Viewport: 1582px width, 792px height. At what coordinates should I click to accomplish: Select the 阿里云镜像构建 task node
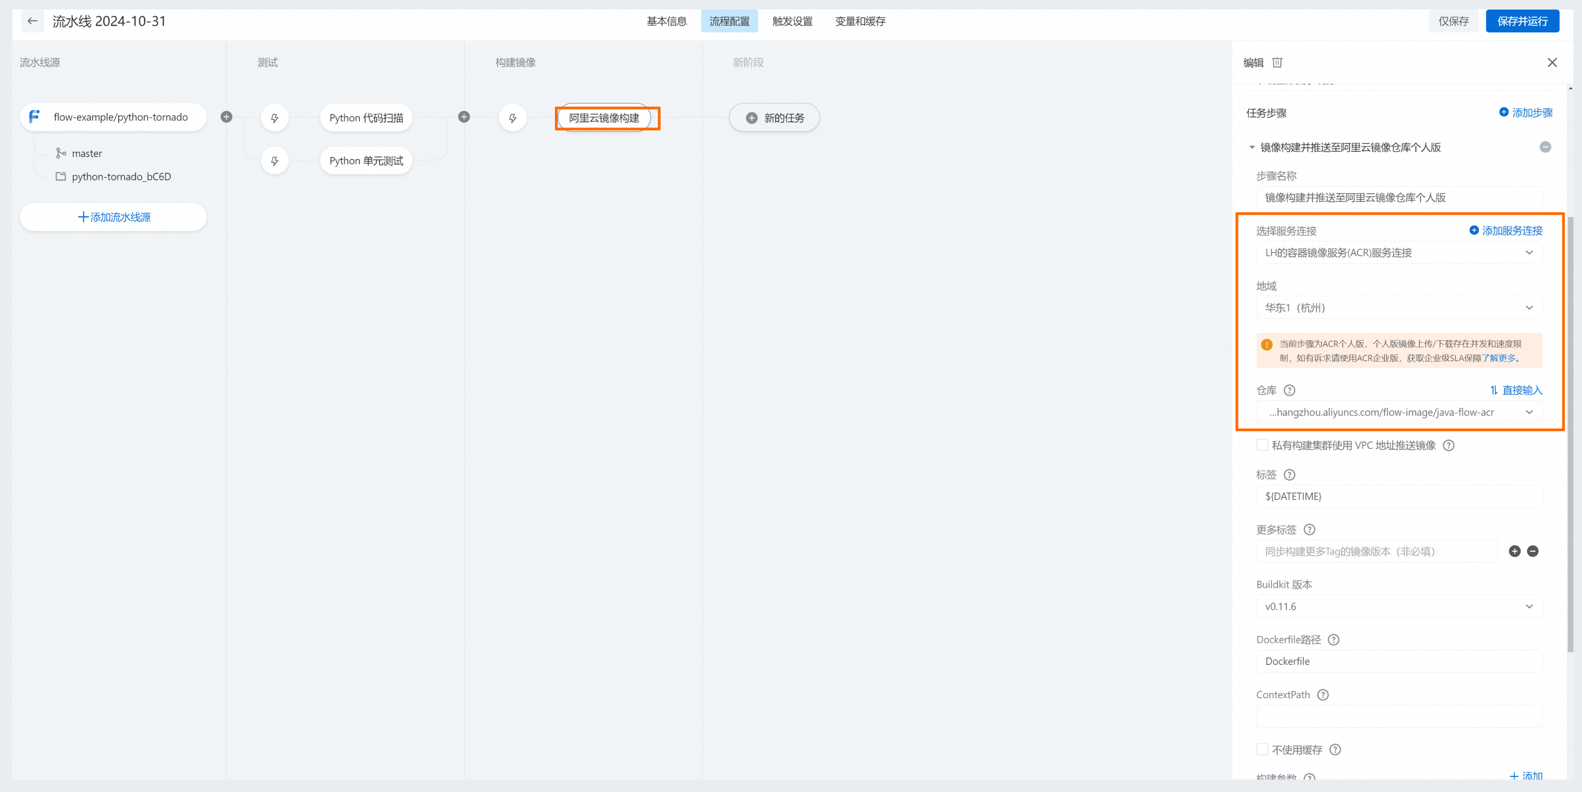(x=604, y=118)
